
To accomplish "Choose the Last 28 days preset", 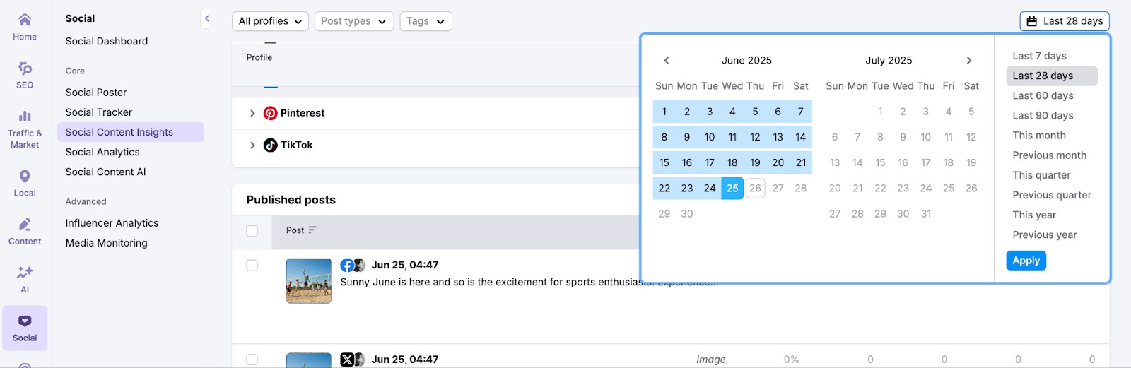I will click(1052, 76).
